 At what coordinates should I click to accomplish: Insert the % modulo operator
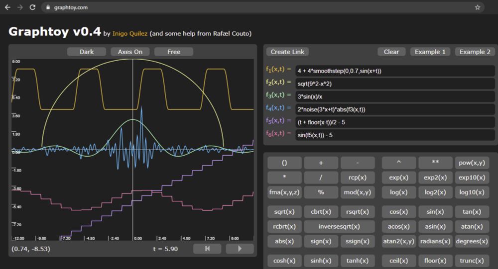coord(321,192)
